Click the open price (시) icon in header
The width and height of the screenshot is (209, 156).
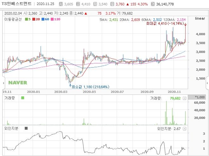61,4
